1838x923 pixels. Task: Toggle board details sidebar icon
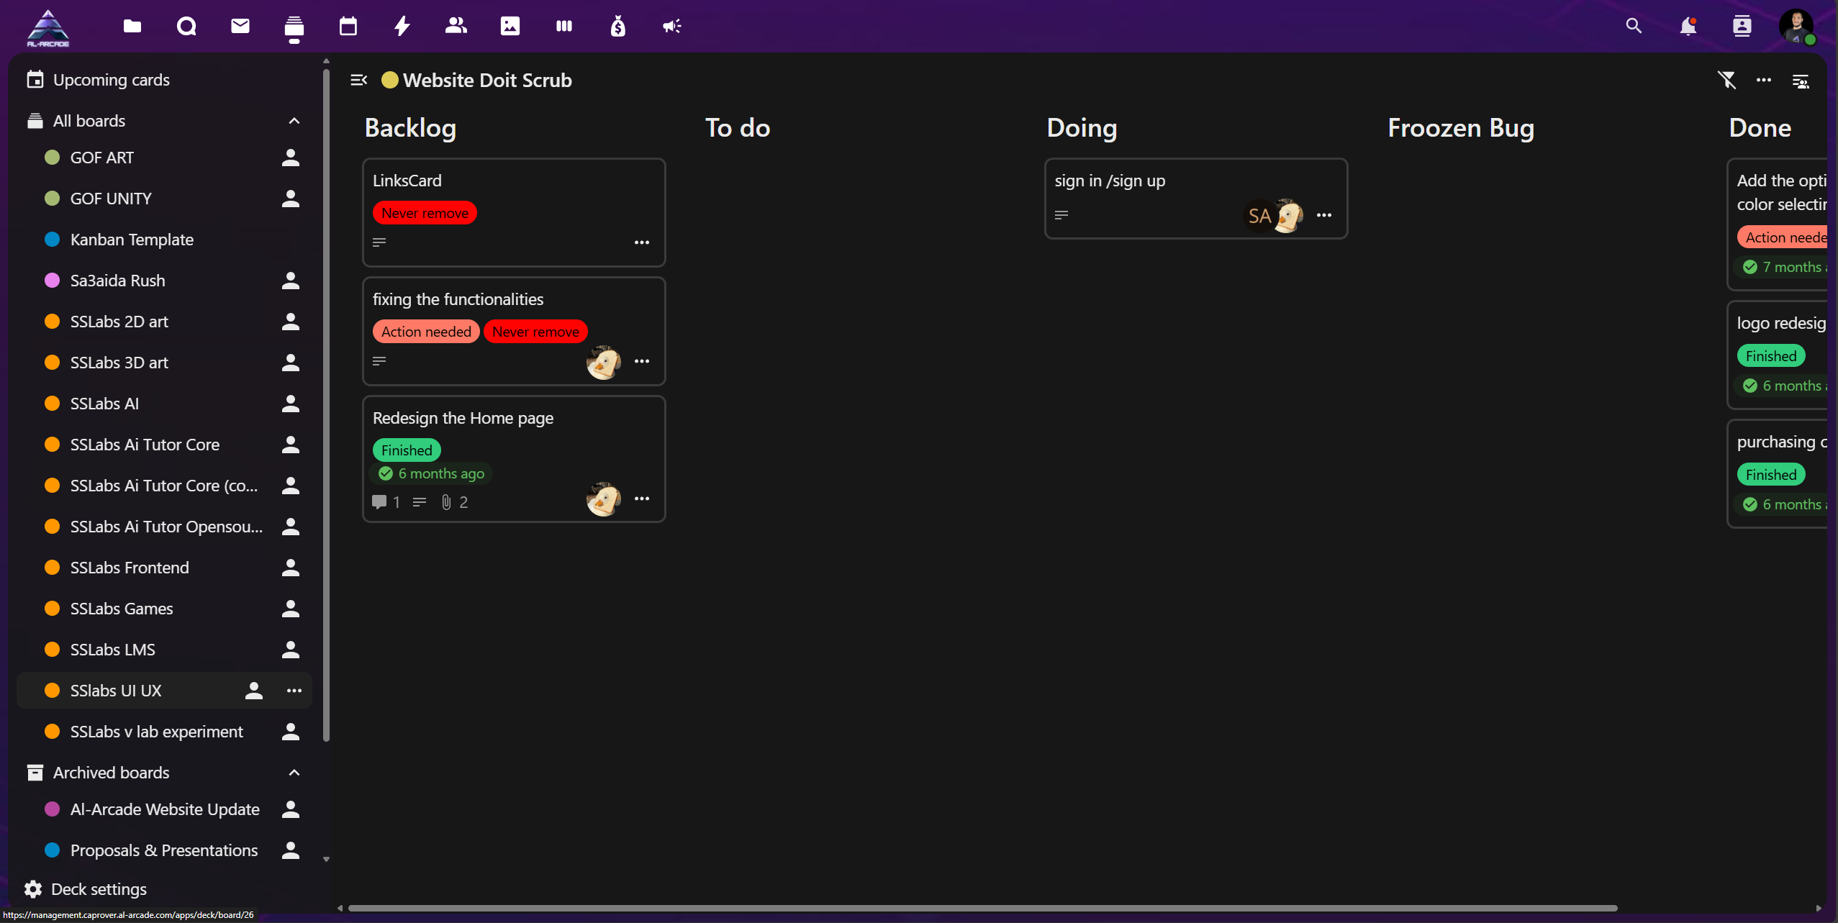pyautogui.click(x=1801, y=81)
